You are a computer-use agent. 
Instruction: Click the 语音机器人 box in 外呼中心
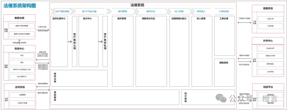[x=270, y=64]
